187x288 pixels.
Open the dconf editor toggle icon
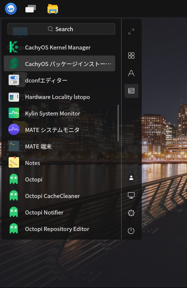tap(14, 80)
